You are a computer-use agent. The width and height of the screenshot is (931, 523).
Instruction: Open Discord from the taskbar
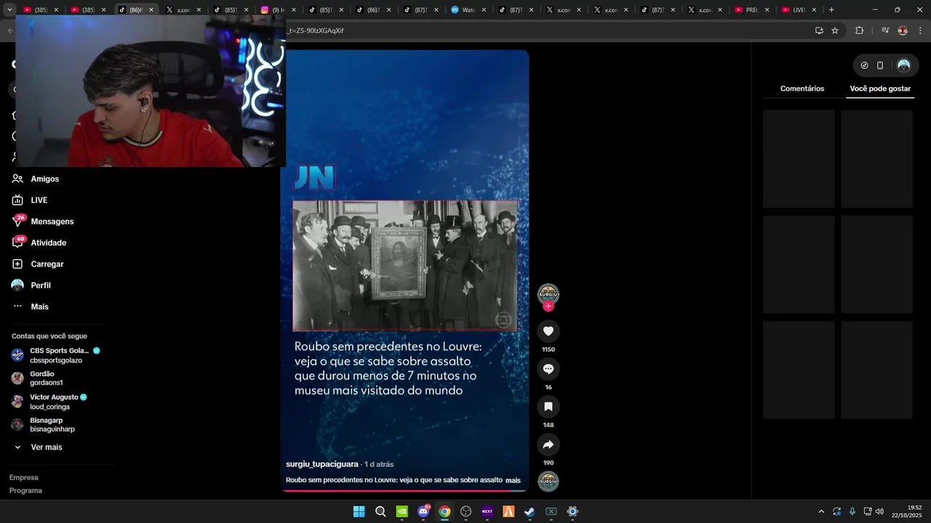point(423,511)
